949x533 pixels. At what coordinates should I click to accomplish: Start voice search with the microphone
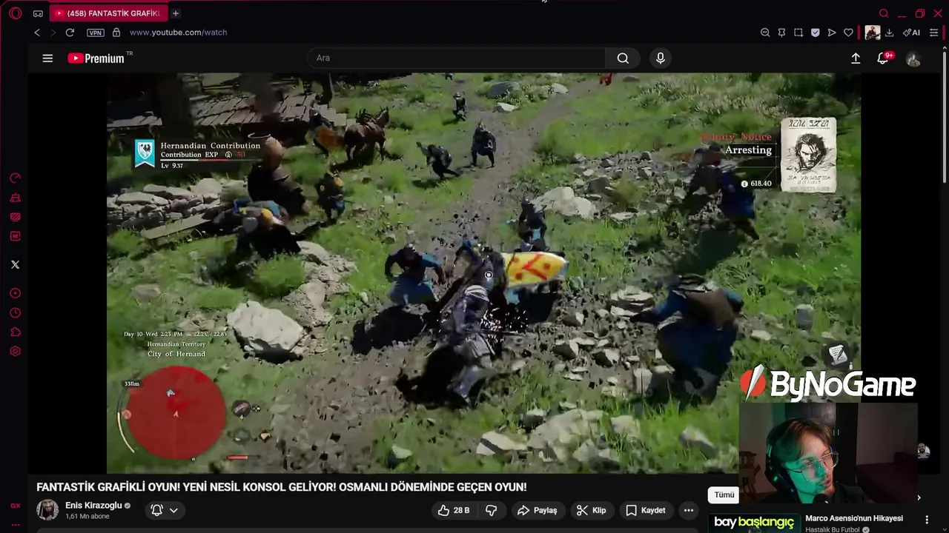[661, 58]
